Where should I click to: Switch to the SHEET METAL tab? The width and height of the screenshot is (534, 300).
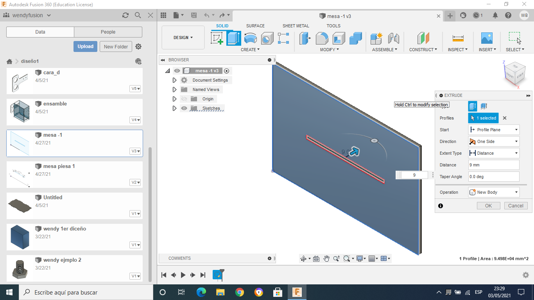296,26
